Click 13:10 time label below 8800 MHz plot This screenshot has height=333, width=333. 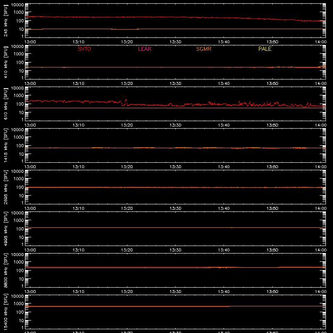tap(78, 292)
